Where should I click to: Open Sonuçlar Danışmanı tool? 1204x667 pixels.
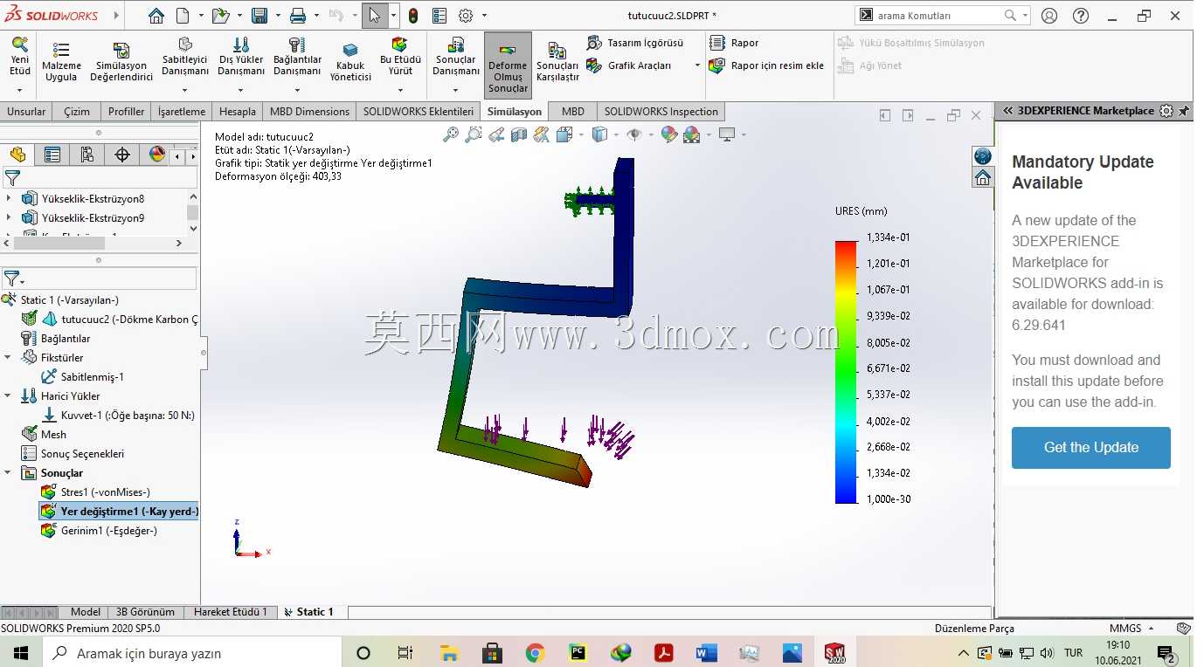coord(456,58)
